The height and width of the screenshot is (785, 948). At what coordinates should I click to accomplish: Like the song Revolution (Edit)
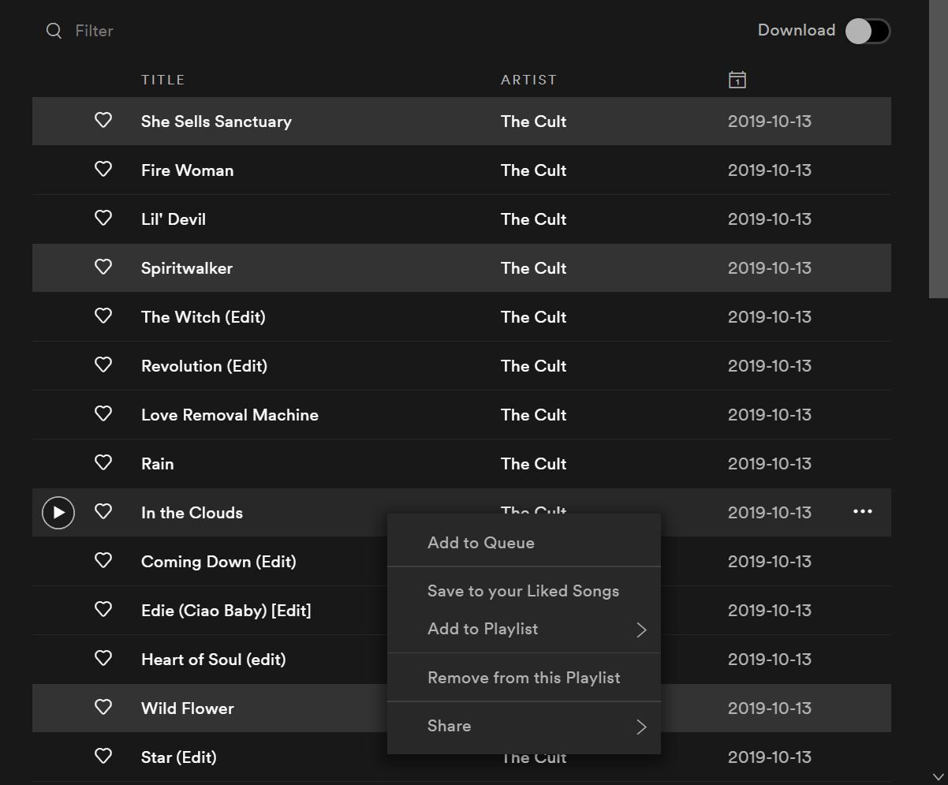[x=103, y=364]
